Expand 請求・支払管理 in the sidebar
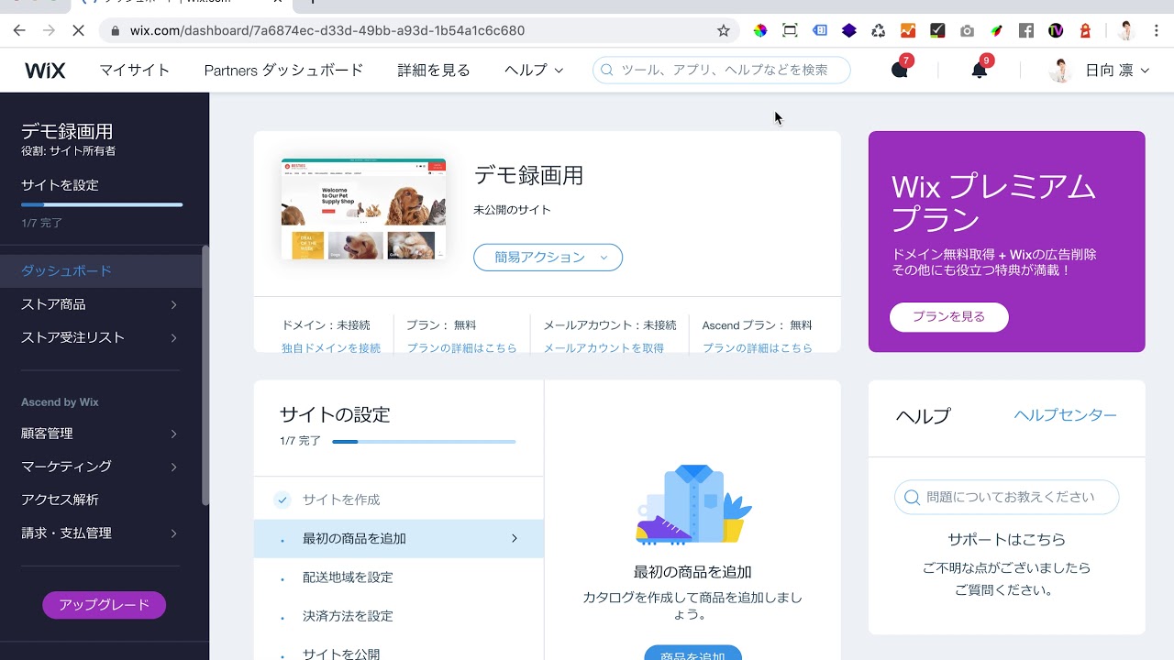 coord(173,533)
